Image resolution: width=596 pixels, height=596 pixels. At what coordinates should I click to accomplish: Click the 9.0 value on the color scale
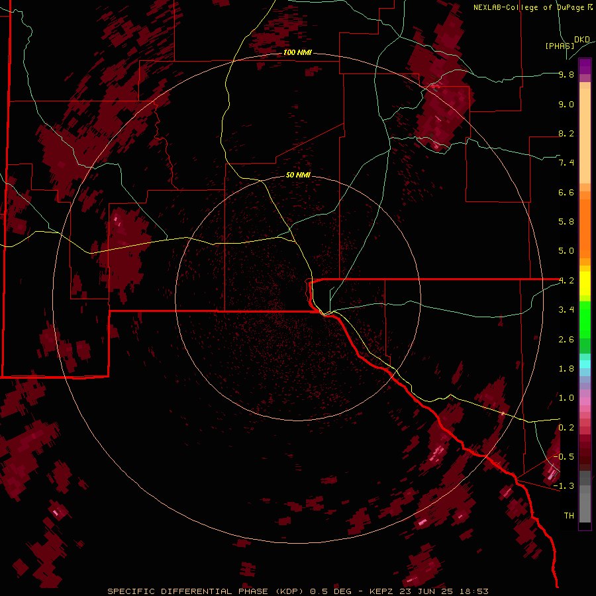pos(566,104)
